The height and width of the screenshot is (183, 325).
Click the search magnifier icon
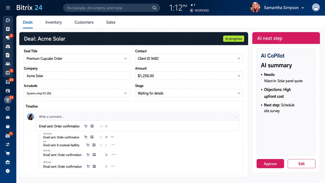[x=154, y=8]
